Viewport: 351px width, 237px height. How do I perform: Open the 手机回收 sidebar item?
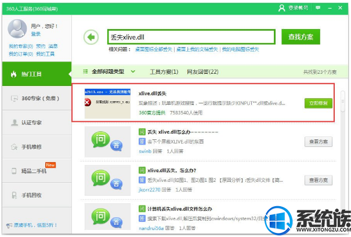point(37,195)
